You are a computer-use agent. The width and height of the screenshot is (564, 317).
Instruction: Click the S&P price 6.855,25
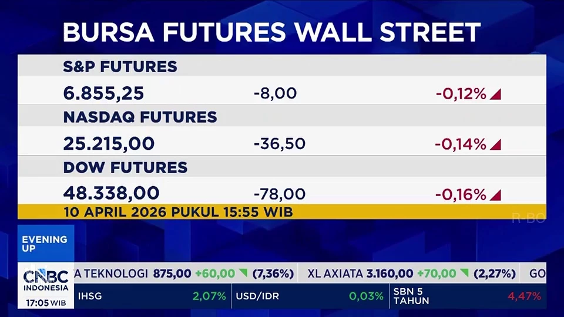(103, 94)
